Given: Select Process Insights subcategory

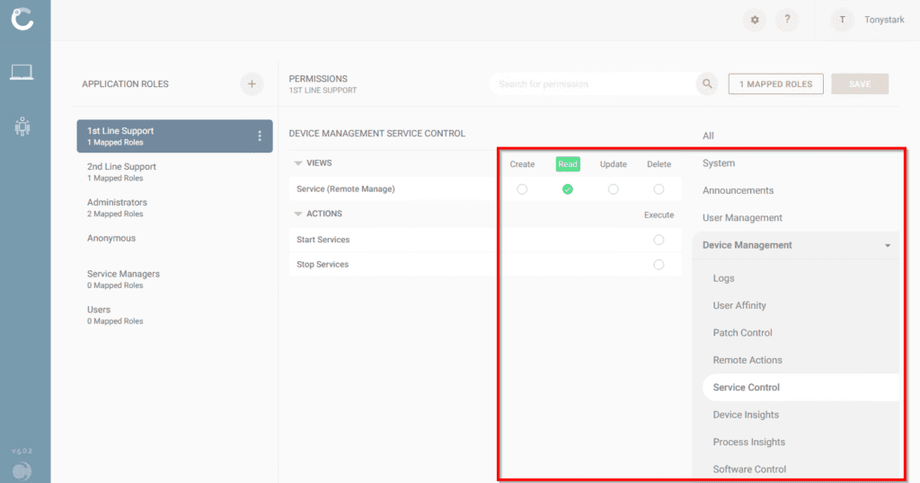Looking at the screenshot, I should (x=748, y=442).
